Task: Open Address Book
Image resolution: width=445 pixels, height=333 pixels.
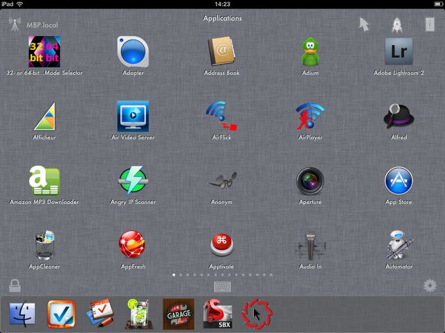Action: pos(221,52)
